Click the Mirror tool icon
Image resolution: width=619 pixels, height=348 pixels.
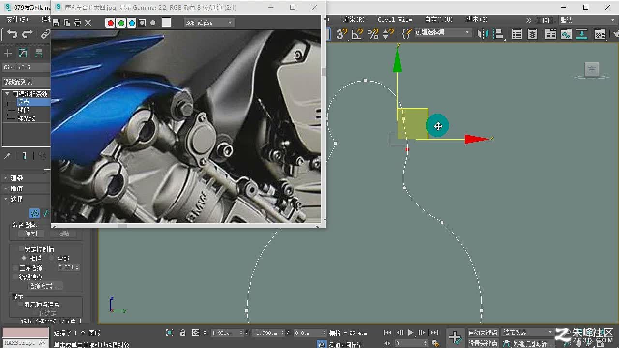(x=482, y=34)
